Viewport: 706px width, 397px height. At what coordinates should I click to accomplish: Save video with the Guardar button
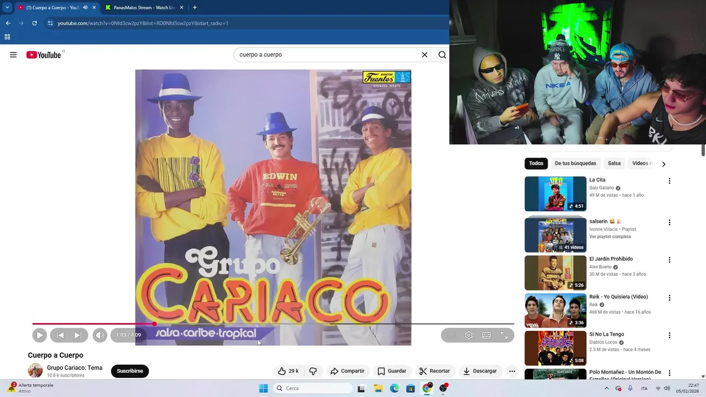(392, 371)
